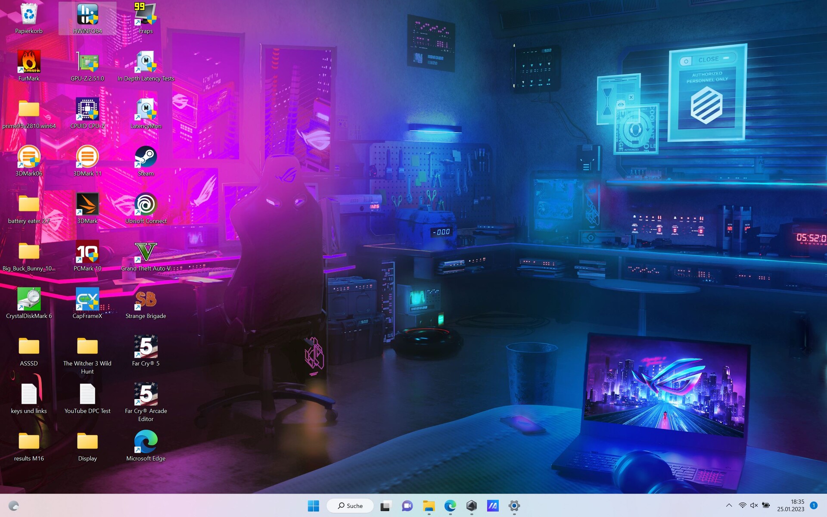Expand the hidden system tray icons chevron

coord(729,505)
